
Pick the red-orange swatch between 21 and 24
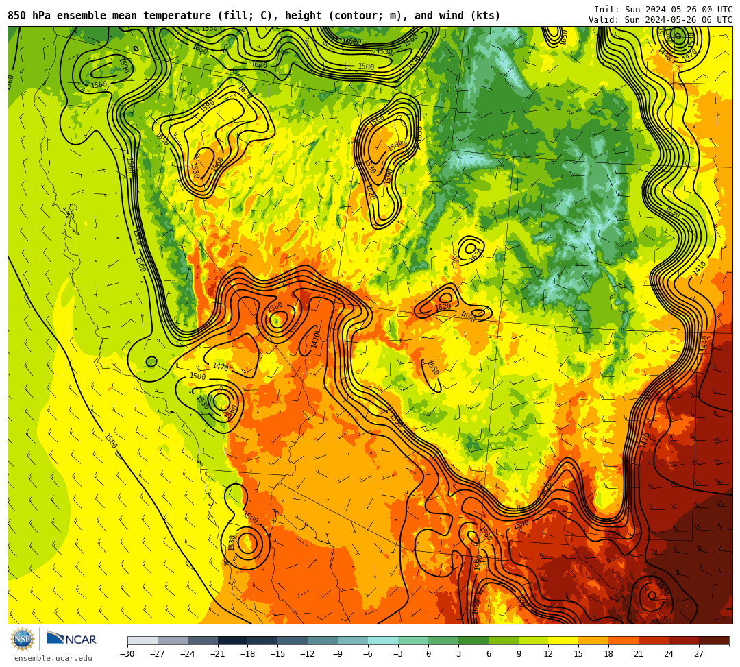click(654, 640)
